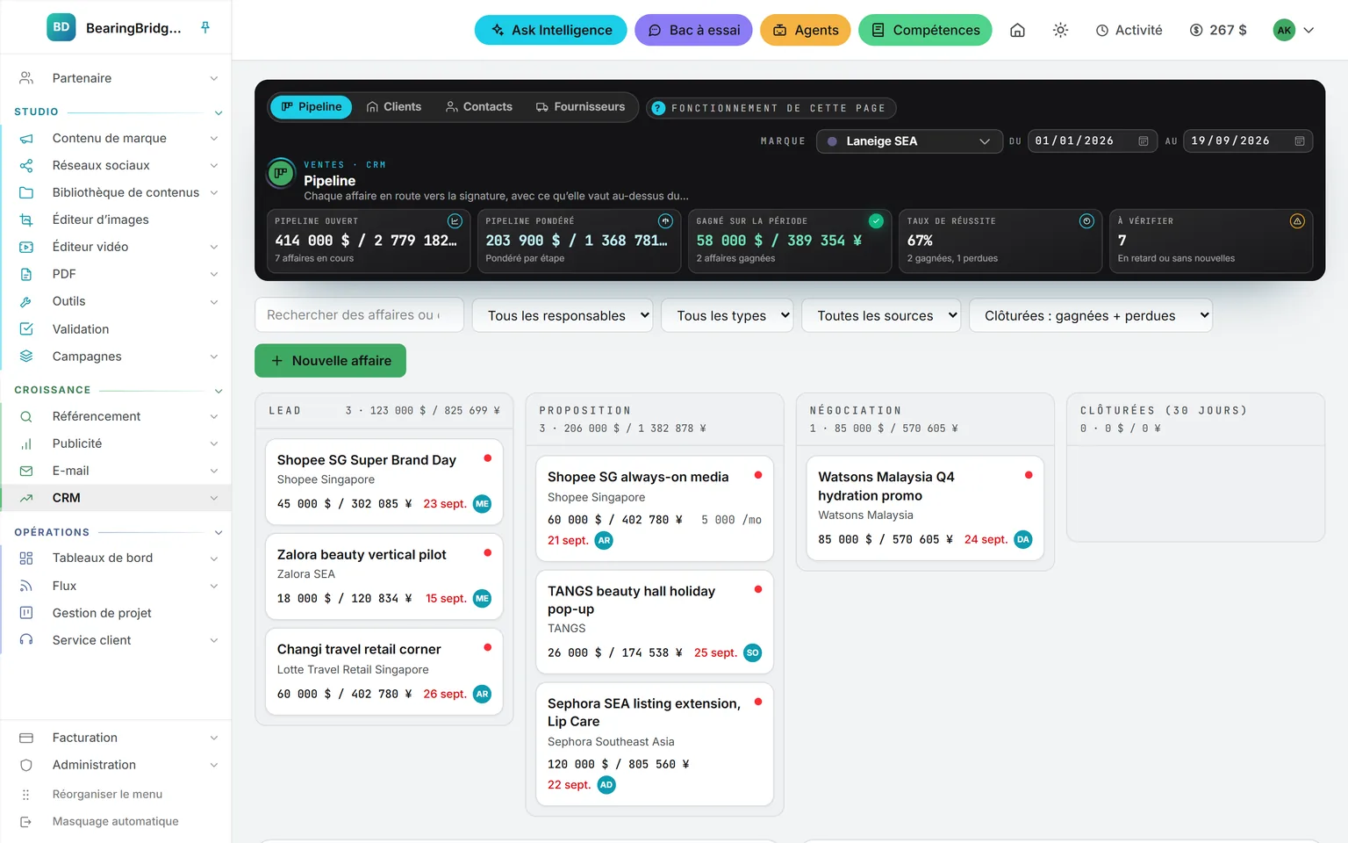Open Bac à essai sandbox

(x=693, y=30)
